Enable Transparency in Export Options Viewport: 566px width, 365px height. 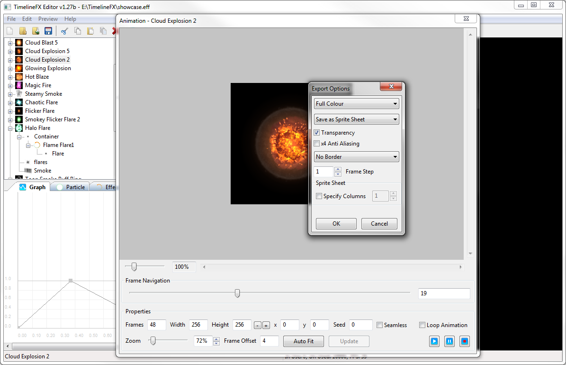tap(316, 133)
